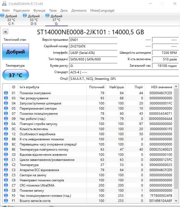The width and height of the screenshot is (180, 207).
Task: Click status icon for 07 Помилки позиціонування
Action: pos(6,113)
